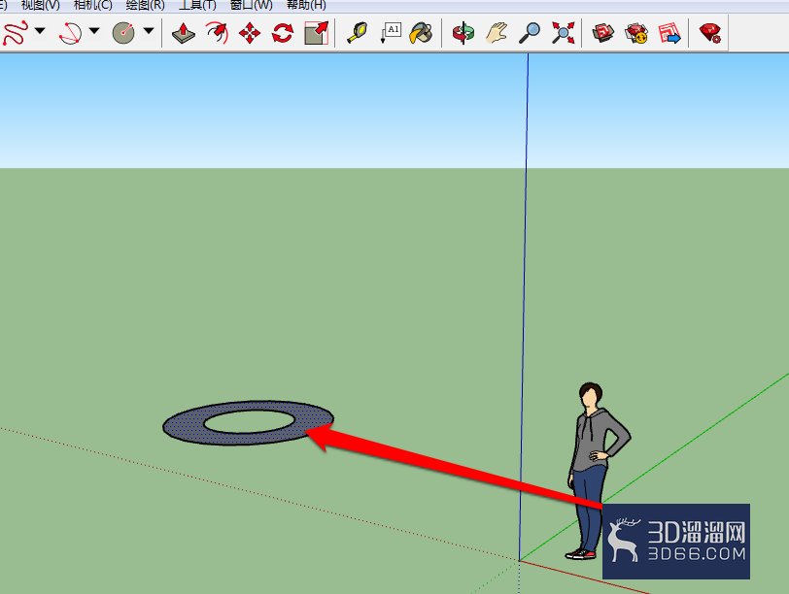The width and height of the screenshot is (789, 594).
Task: Open the Extension Warehouse
Action: pyautogui.click(x=636, y=33)
